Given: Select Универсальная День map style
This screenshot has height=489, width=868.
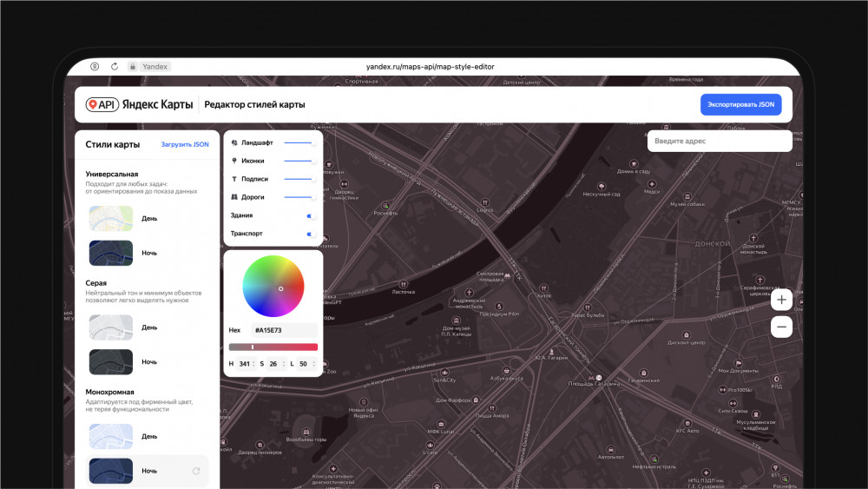Looking at the screenshot, I should click(x=111, y=218).
